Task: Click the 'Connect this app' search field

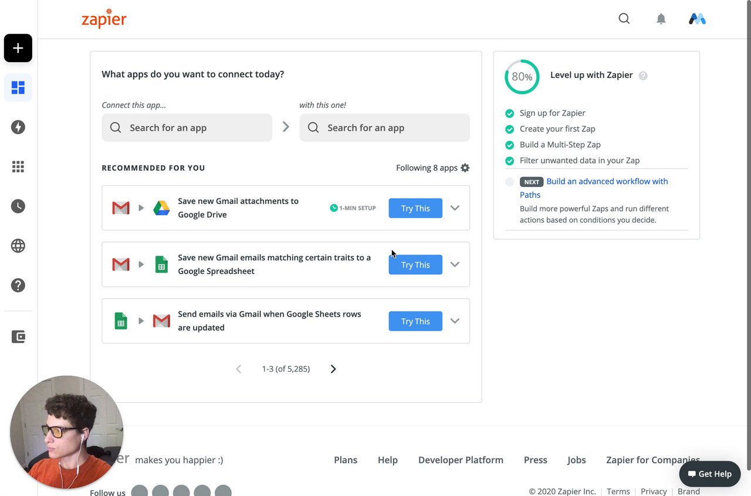Action: click(x=187, y=128)
